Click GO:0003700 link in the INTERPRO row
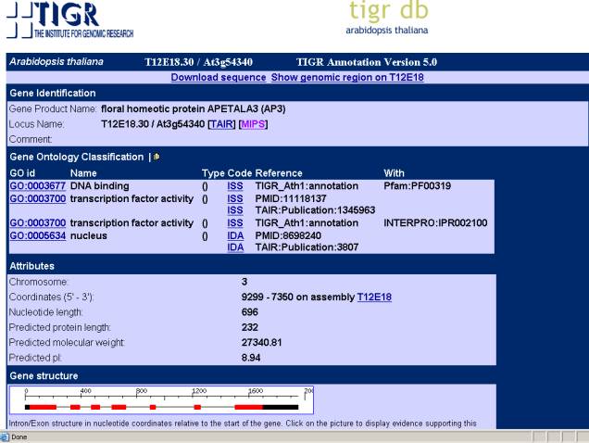The image size is (589, 443). pyautogui.click(x=37, y=222)
